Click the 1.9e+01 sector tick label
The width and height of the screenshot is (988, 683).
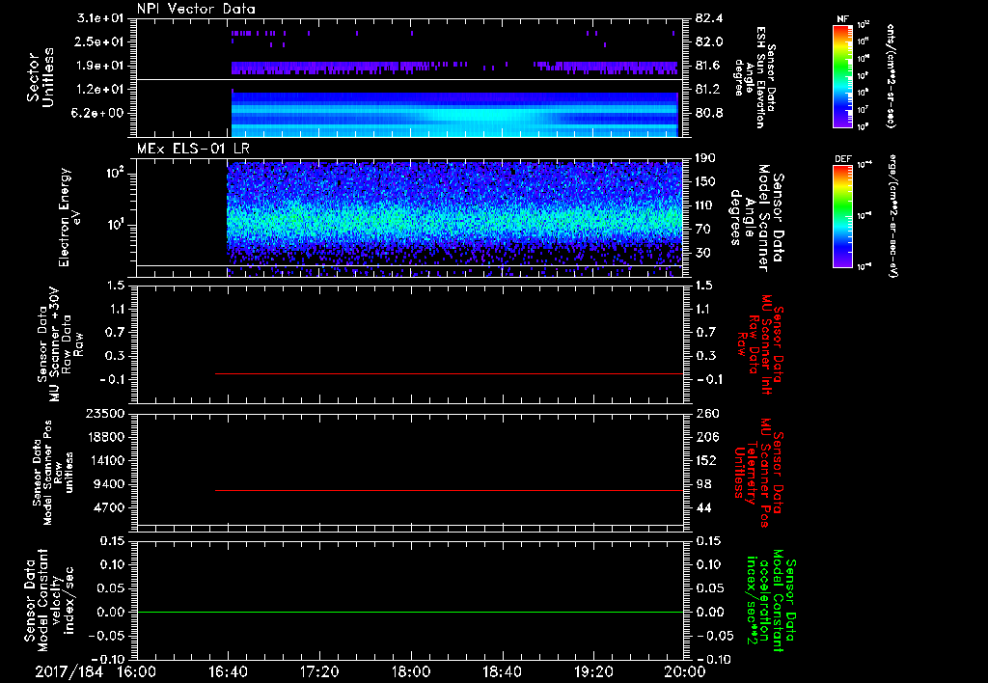click(100, 66)
